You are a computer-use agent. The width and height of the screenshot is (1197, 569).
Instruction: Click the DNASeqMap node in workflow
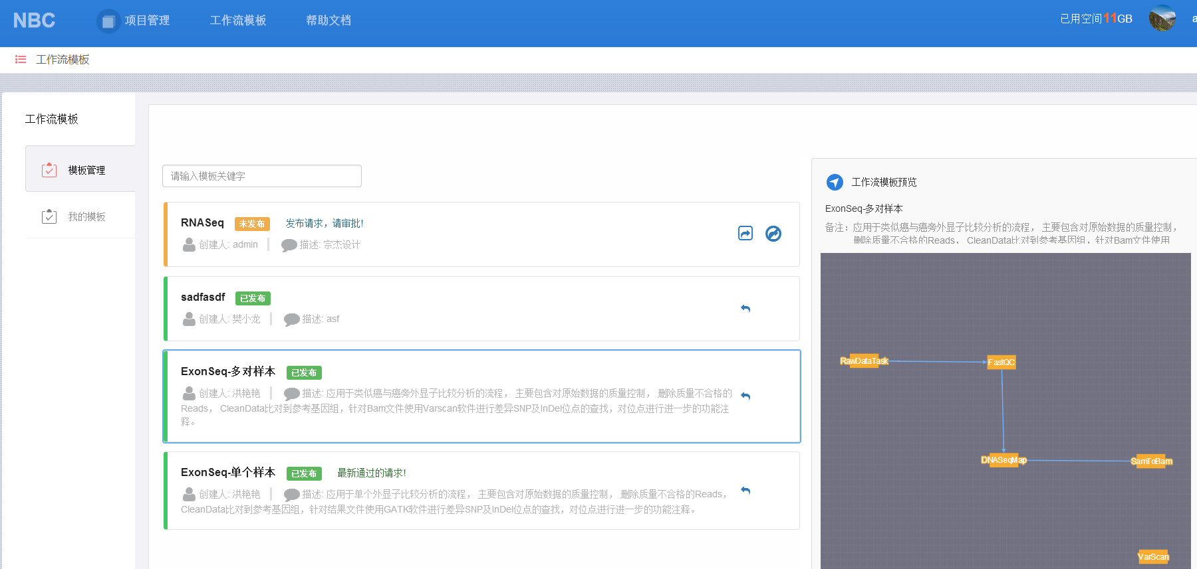point(1003,460)
